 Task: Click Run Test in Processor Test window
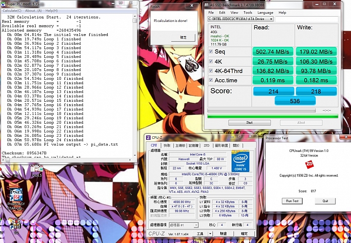tap(292, 201)
